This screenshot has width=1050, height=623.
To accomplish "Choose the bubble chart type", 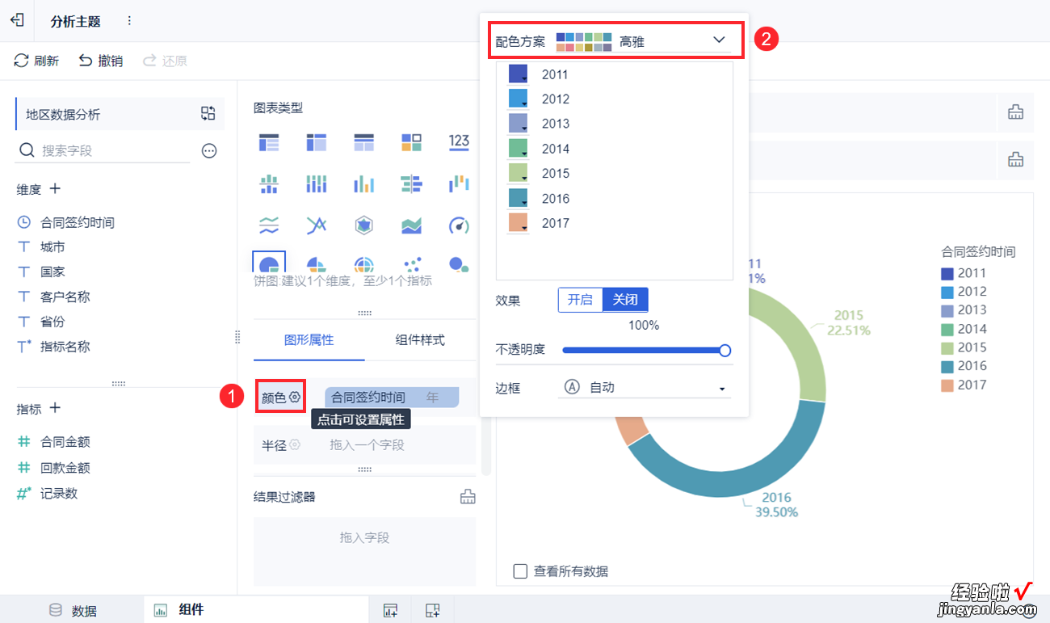I will click(x=459, y=264).
